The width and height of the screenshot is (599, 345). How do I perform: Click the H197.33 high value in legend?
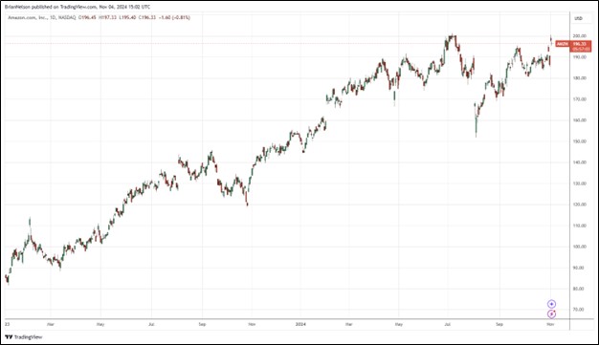107,17
